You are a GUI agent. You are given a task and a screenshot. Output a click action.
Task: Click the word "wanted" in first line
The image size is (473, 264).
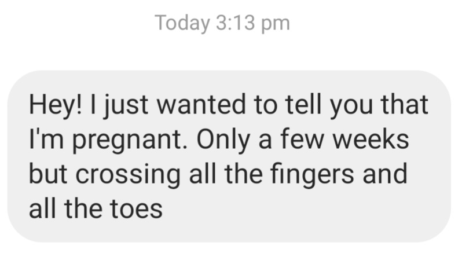(x=201, y=105)
